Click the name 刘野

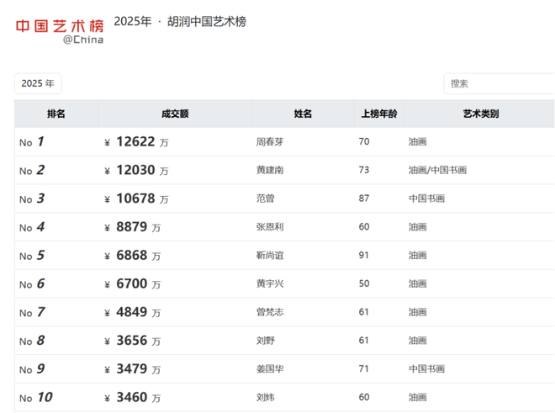(x=265, y=341)
